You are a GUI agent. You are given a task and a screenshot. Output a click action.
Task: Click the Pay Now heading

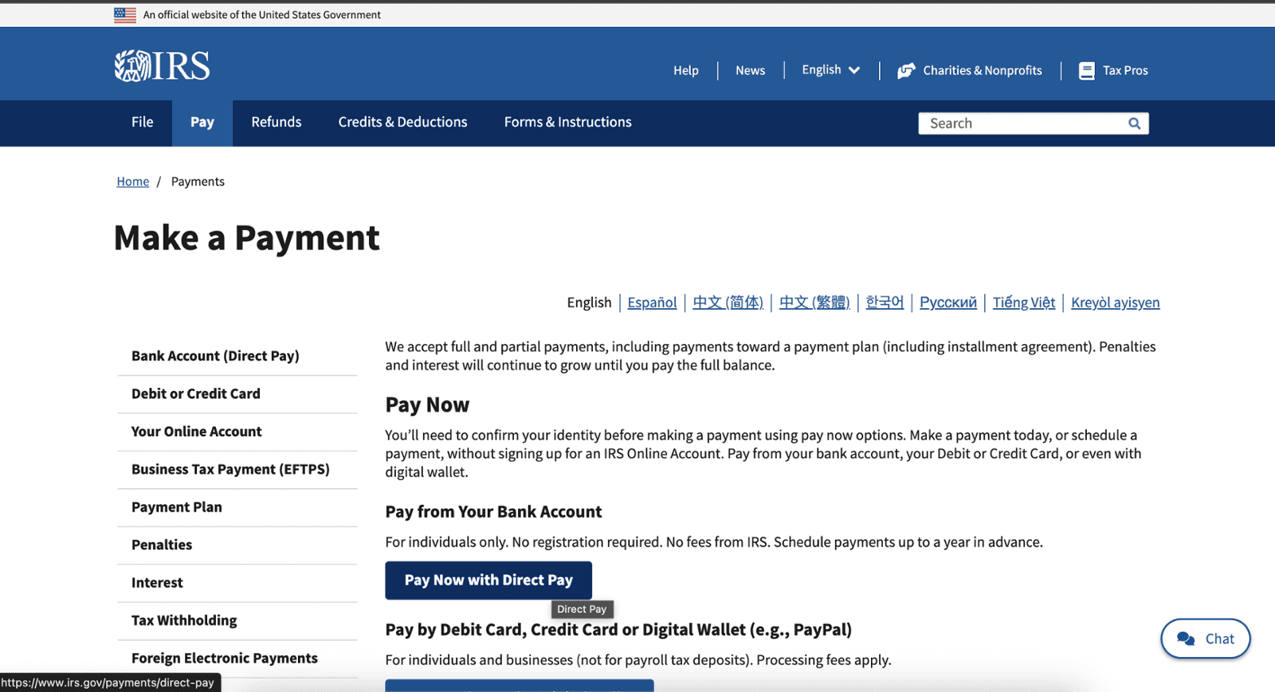(x=427, y=405)
